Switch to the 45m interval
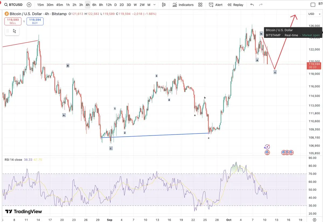This screenshot has height=222, width=323. (60, 5)
